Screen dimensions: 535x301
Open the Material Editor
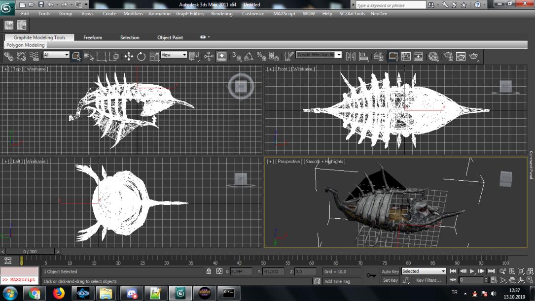[433, 57]
